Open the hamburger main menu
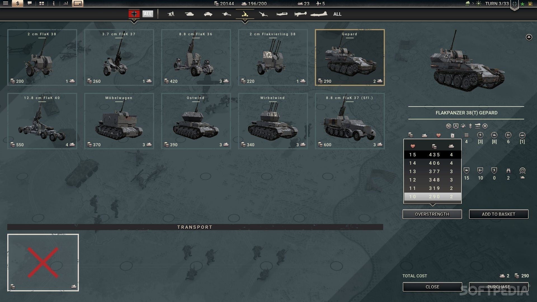The width and height of the screenshot is (537, 302). (6, 4)
